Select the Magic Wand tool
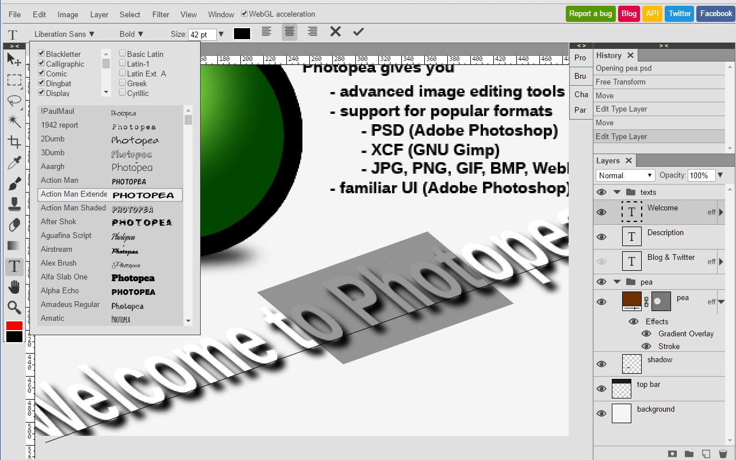This screenshot has width=736, height=460. [14, 121]
